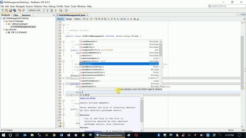Open the Output window button
Screen dimensions: 246x138
(x=8, y=130)
